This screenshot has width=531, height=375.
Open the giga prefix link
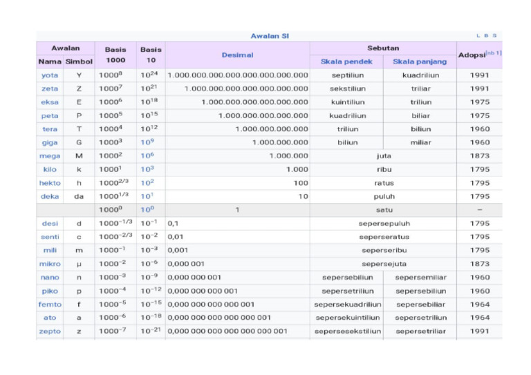pyautogui.click(x=50, y=143)
